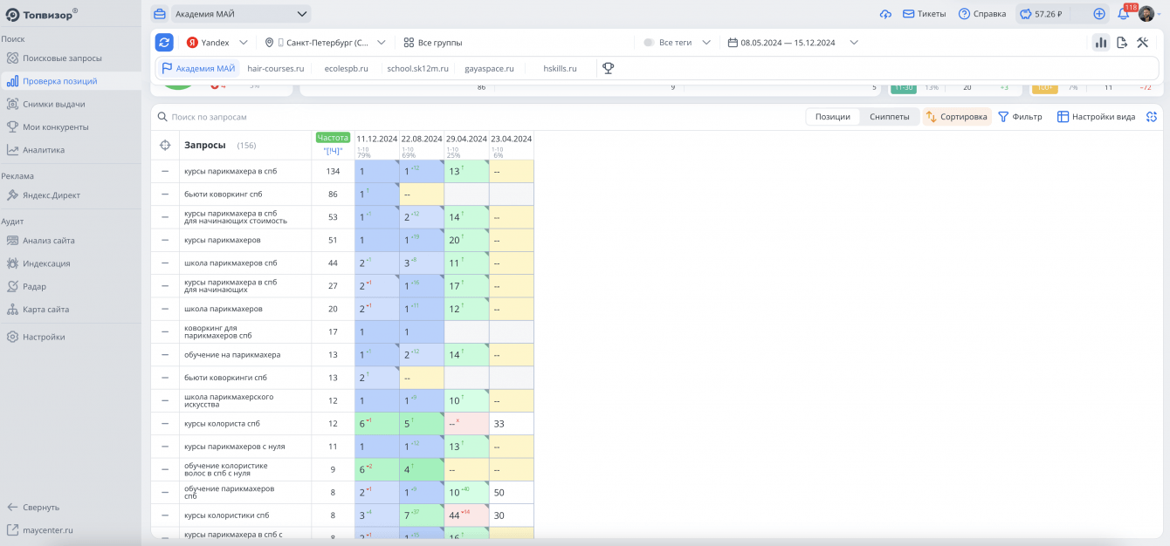Open the user avatar menu
1170x546 pixels.
click(1146, 14)
